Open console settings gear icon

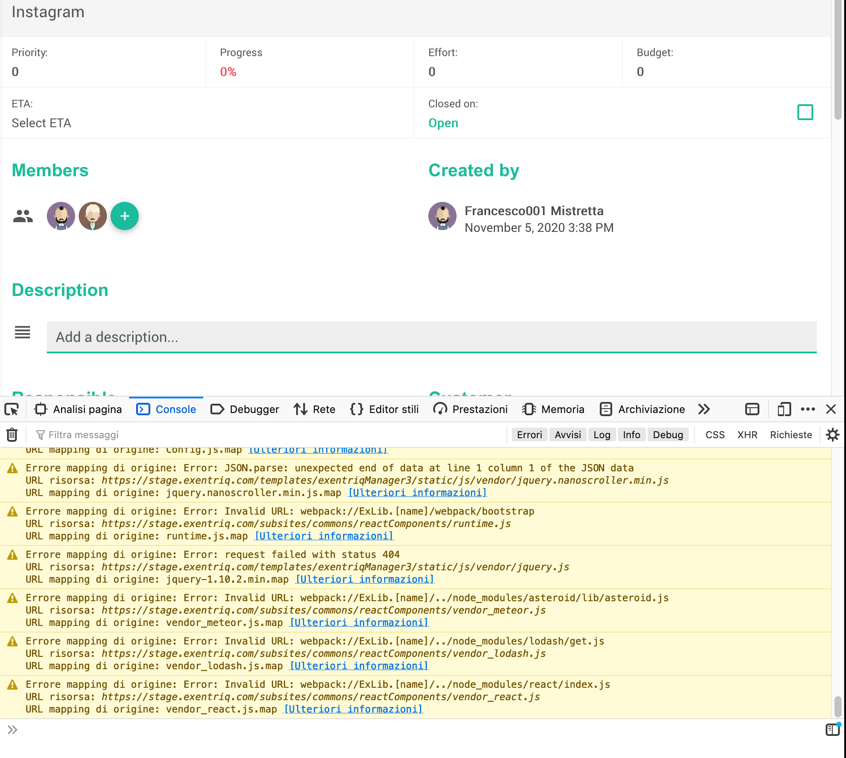point(832,435)
